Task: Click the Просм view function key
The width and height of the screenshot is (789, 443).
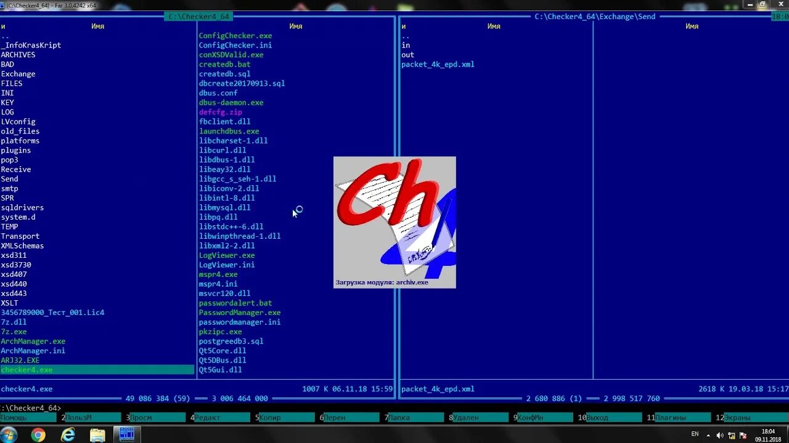Action: (x=157, y=417)
